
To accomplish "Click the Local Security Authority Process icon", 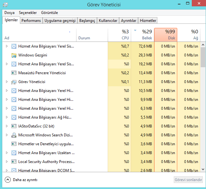I will coord(14,162).
